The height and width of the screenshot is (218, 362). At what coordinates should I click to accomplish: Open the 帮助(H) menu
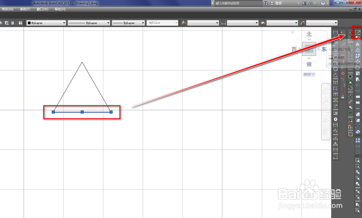(x=60, y=9)
